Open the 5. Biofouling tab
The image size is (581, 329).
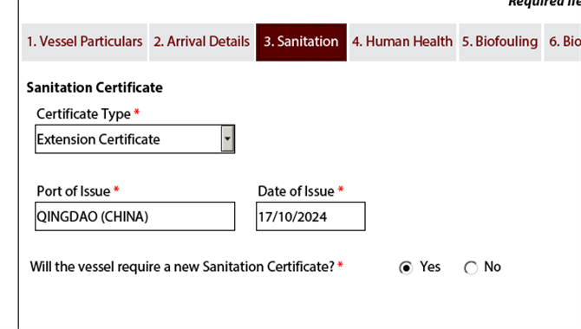(x=499, y=42)
